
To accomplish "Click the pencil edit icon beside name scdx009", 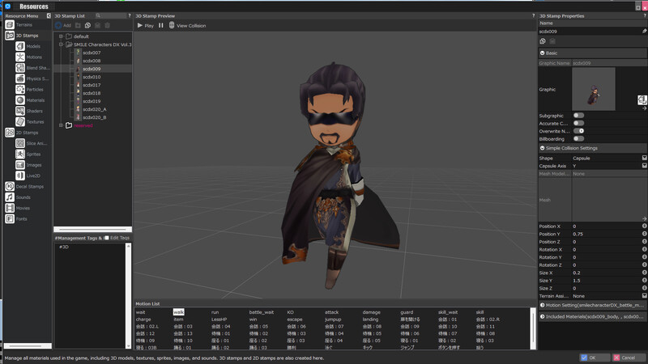I will coord(644,31).
